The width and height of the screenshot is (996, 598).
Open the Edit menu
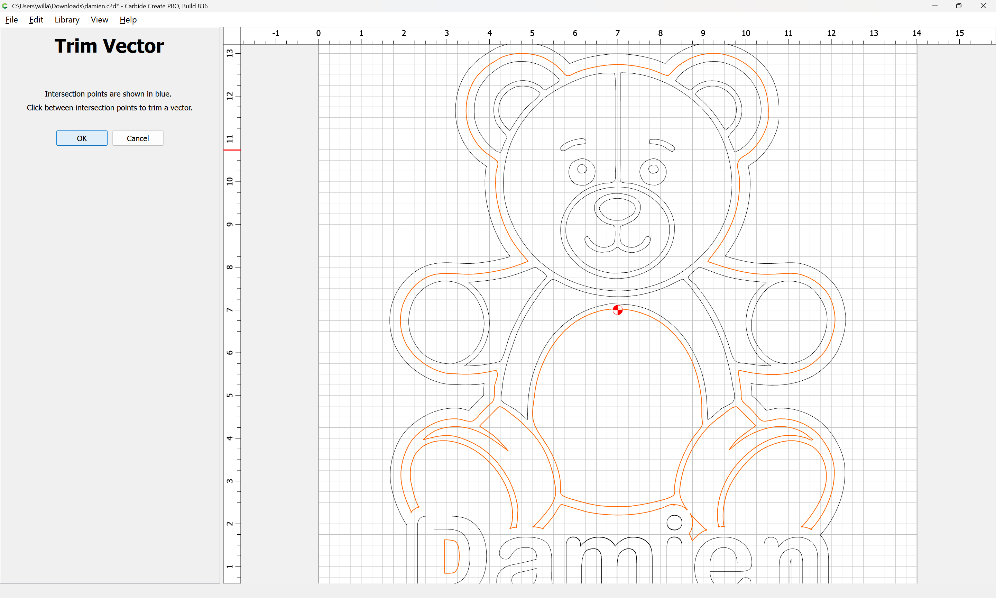coord(36,20)
